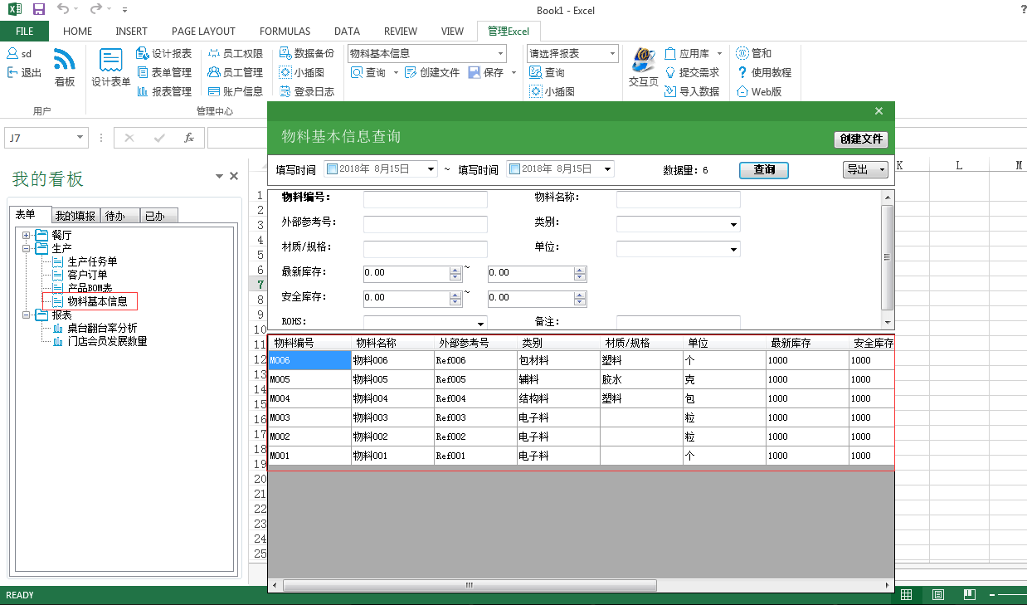Image resolution: width=1027 pixels, height=605 pixels.
Task: View 账户信息 account details
Action: (236, 91)
